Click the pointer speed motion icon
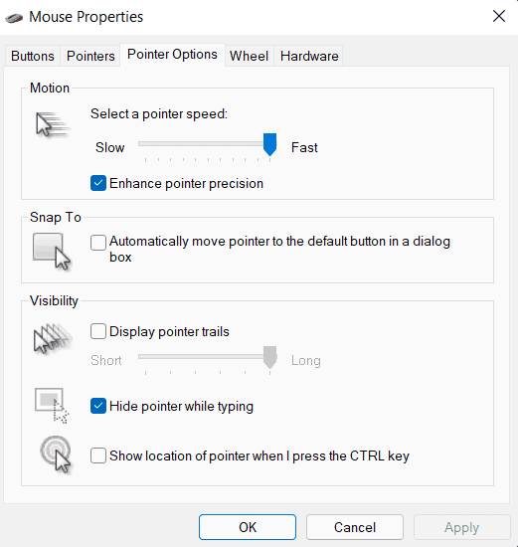Image resolution: width=518 pixels, height=547 pixels. 53,125
